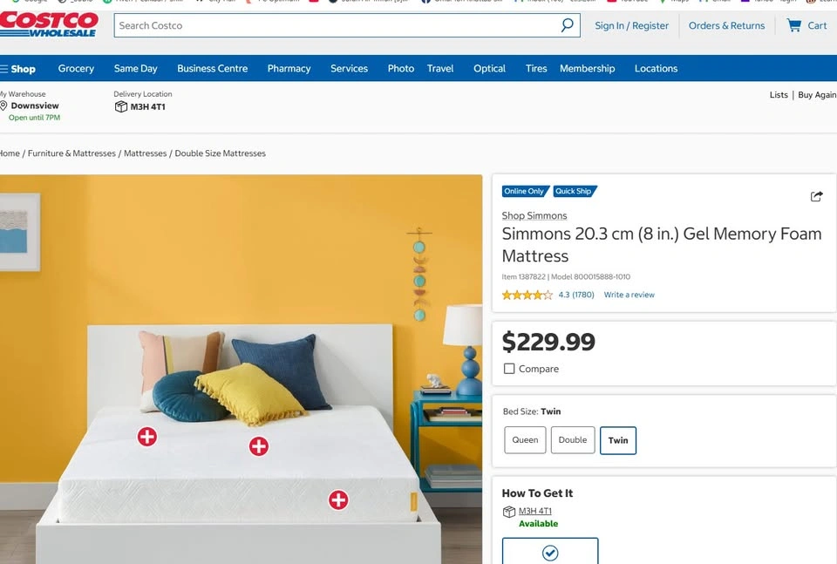The image size is (837, 564).
Task: Click the middle red plus hotspot on mattress
Action: [259, 446]
